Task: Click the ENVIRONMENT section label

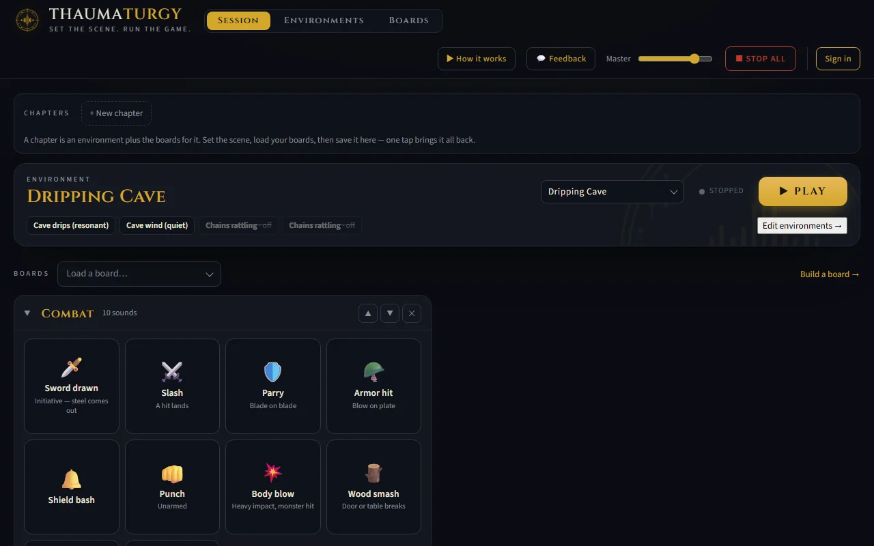Action: tap(59, 179)
